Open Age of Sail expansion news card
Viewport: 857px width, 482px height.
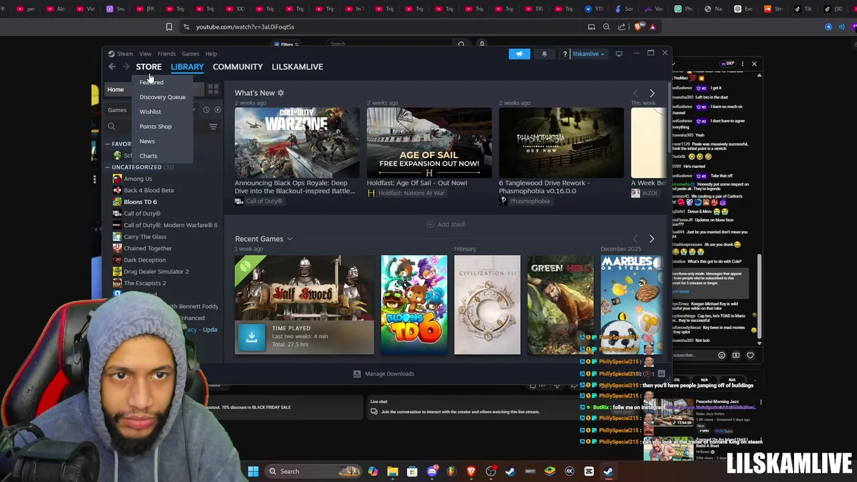[x=429, y=143]
